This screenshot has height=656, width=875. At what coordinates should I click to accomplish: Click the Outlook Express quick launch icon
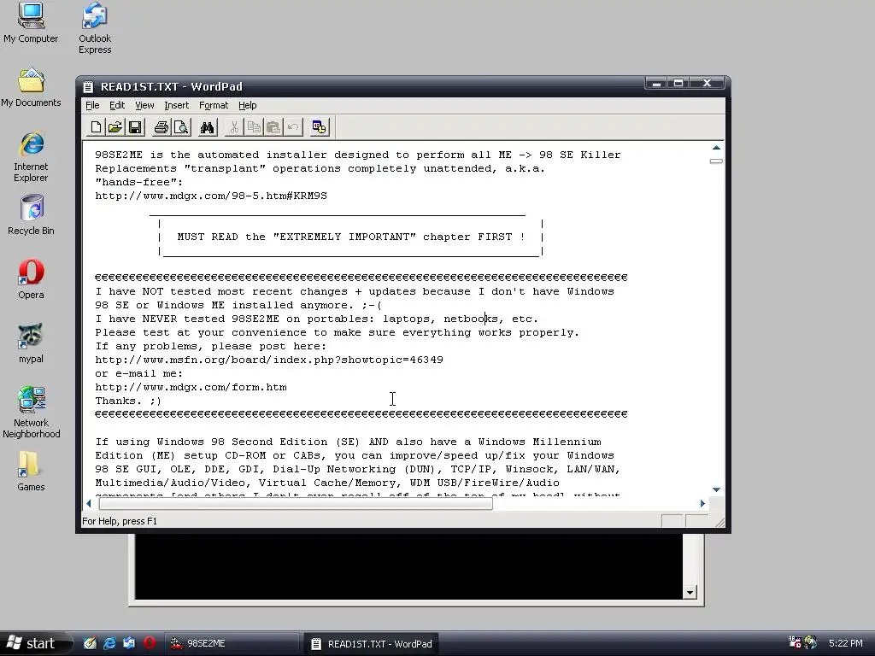[129, 643]
